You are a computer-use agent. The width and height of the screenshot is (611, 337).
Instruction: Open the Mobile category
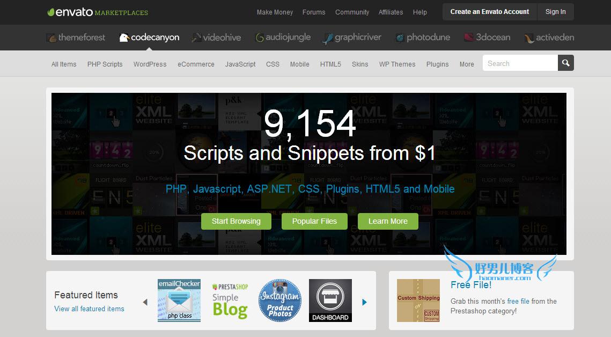click(300, 64)
